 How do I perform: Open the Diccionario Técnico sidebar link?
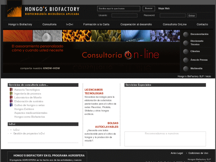[x=197, y=43]
